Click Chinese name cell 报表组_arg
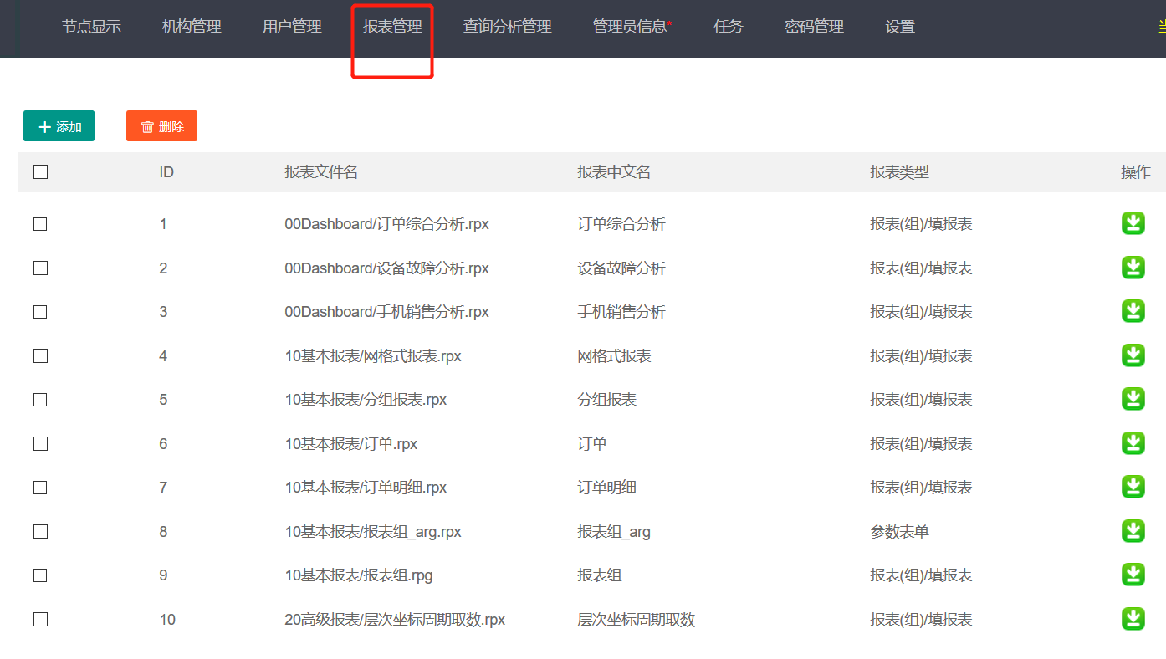Screen dimensions: 1166x659 (614, 532)
